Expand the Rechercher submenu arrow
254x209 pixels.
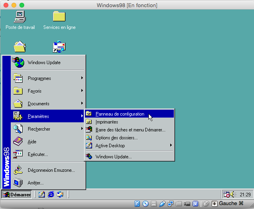click(82, 129)
